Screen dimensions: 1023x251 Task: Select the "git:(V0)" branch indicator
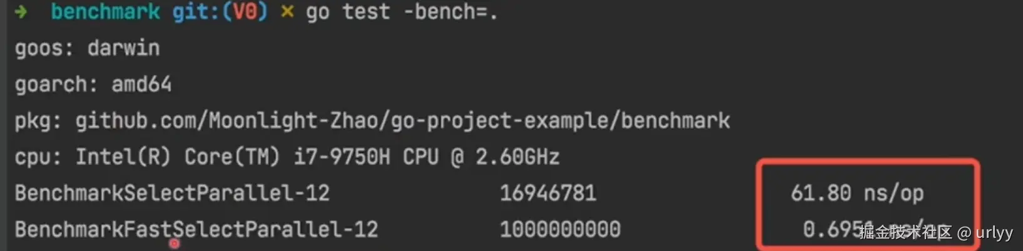[x=220, y=12]
